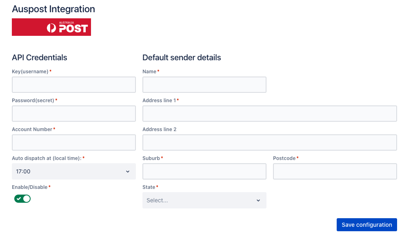413x241 pixels.
Task: Click the Australia Post logo image
Action: (51, 27)
